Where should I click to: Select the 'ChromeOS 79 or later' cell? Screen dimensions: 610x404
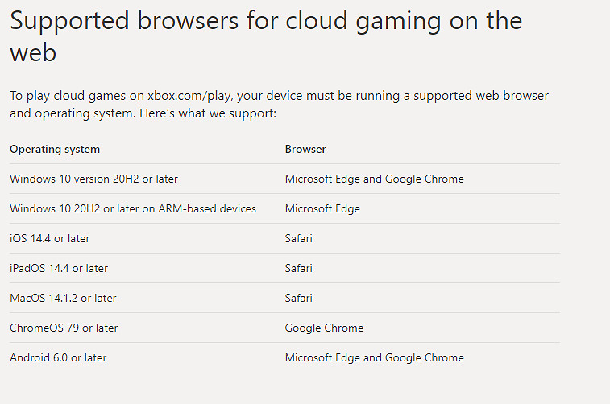coord(64,328)
